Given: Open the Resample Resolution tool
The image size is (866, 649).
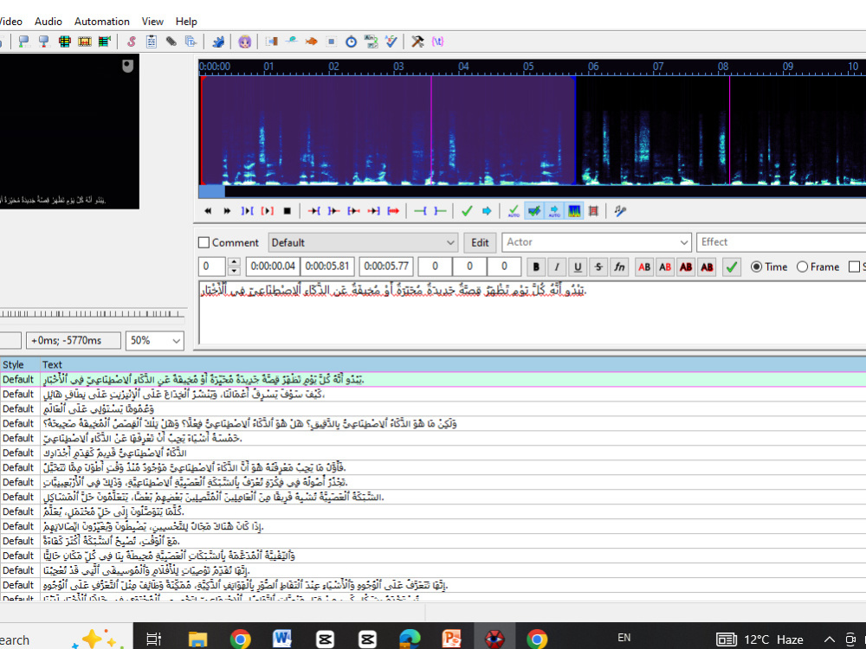Looking at the screenshot, I should tap(332, 42).
